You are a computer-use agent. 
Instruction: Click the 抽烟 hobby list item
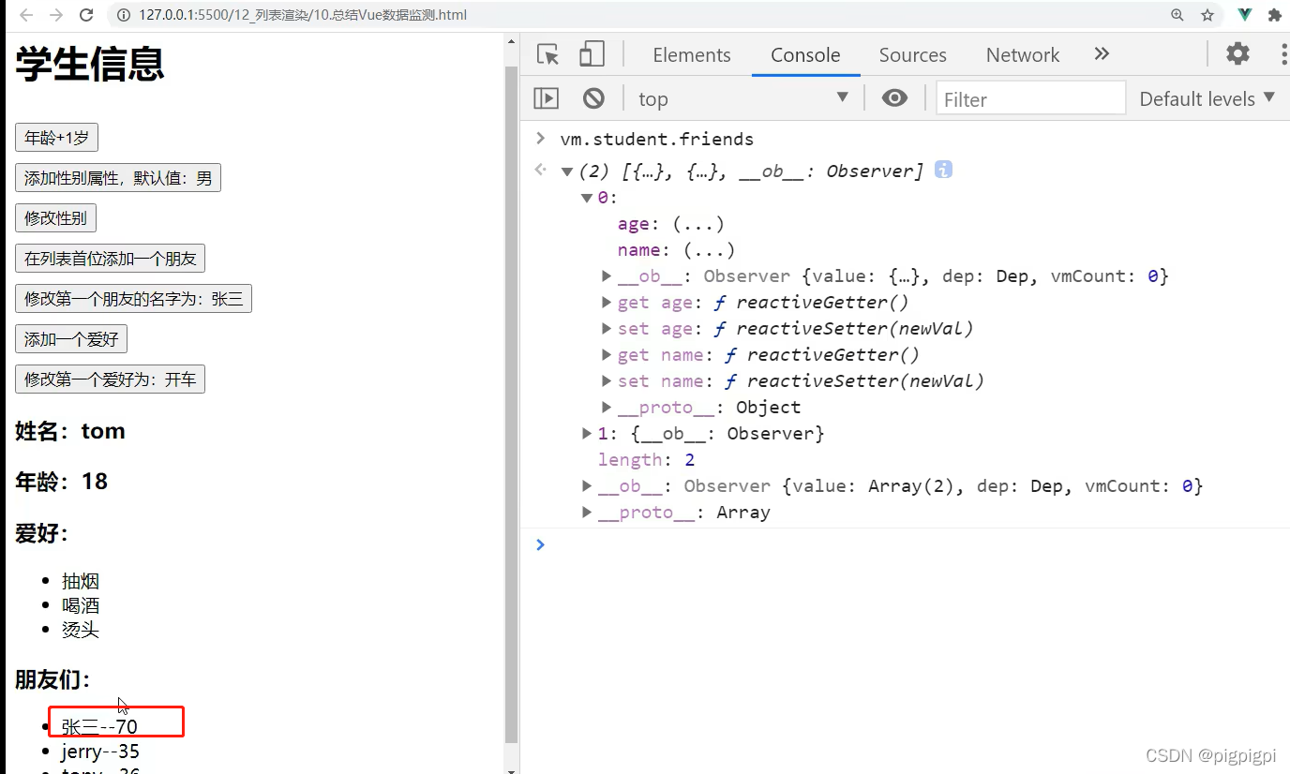[x=81, y=581]
